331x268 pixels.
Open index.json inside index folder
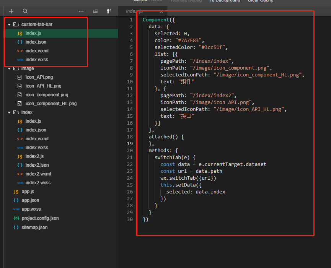pyautogui.click(x=36, y=130)
